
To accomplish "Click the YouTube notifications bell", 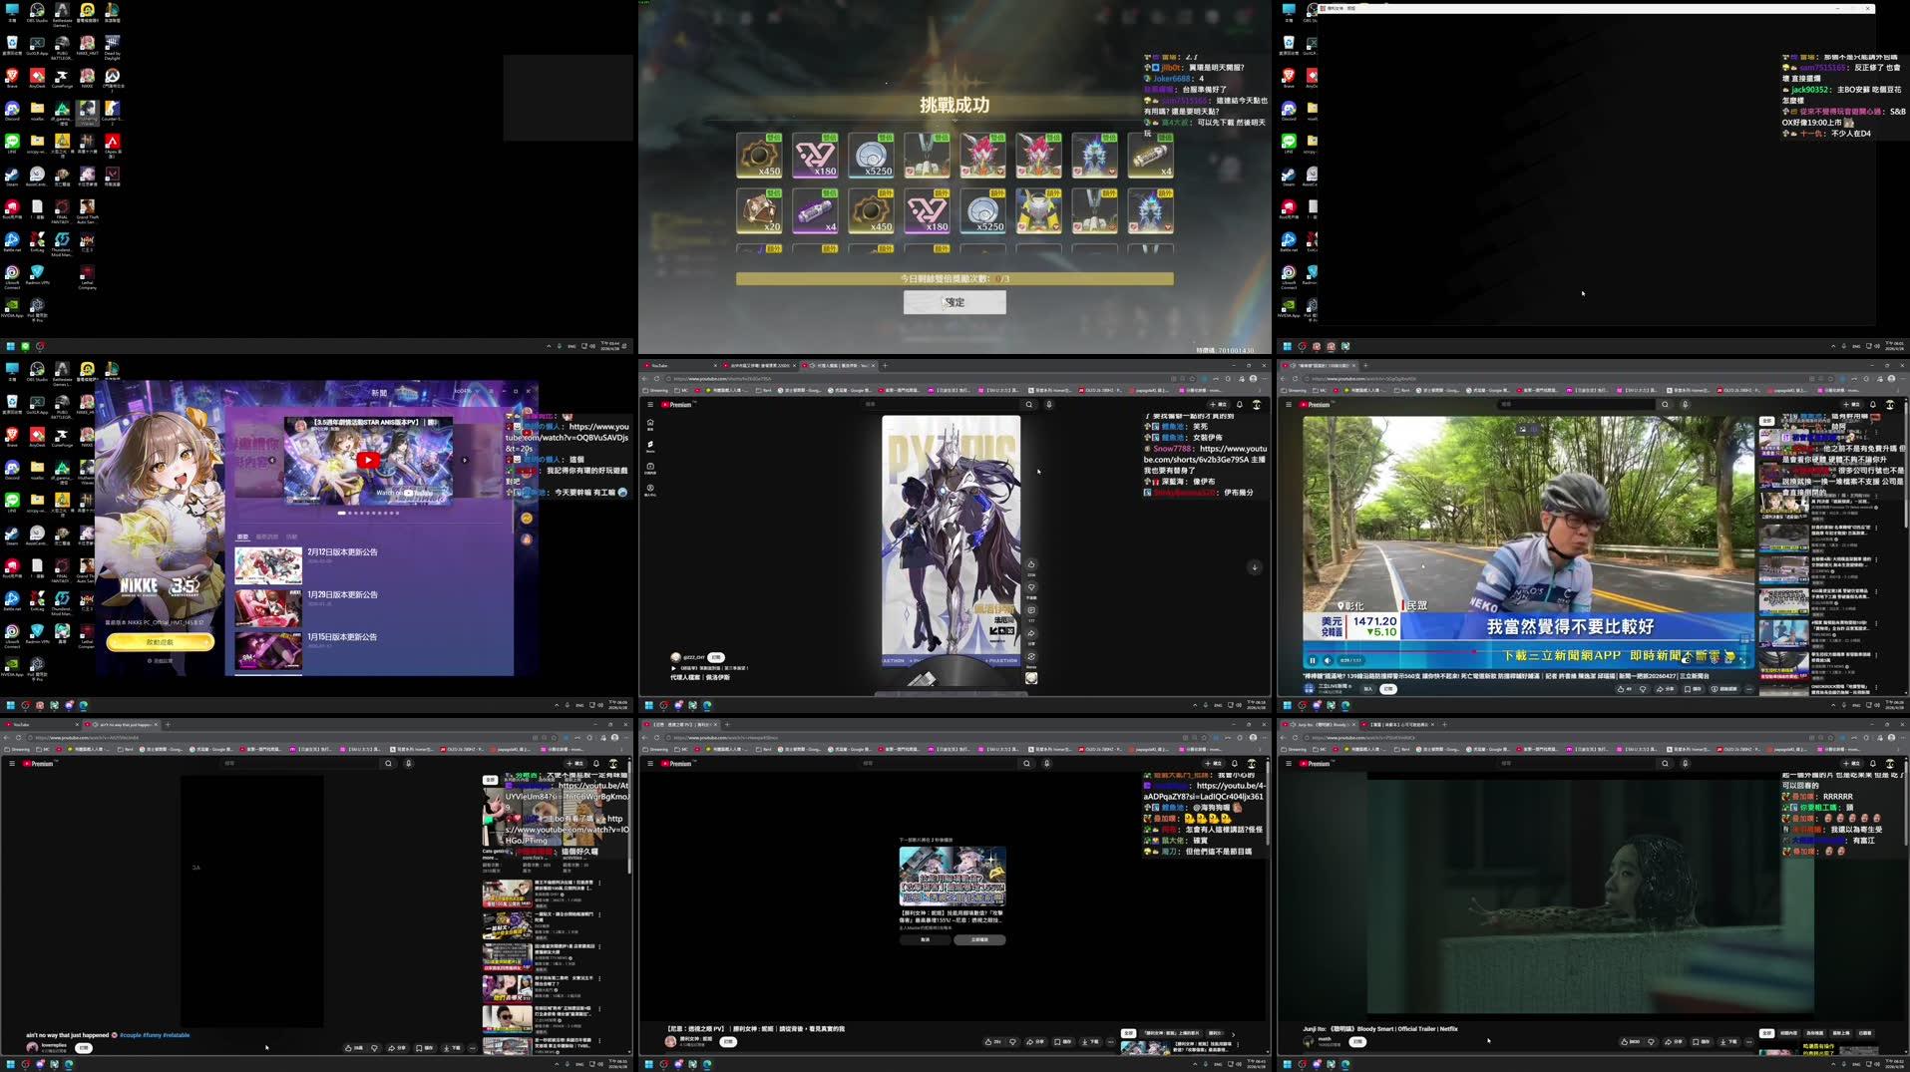I will coord(1240,405).
